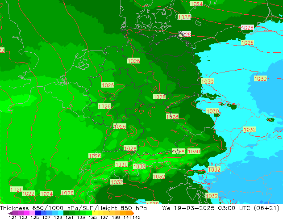Pick the pure yellow swatch after green
The height and width of the screenshot is (219, 283).
point(95,213)
